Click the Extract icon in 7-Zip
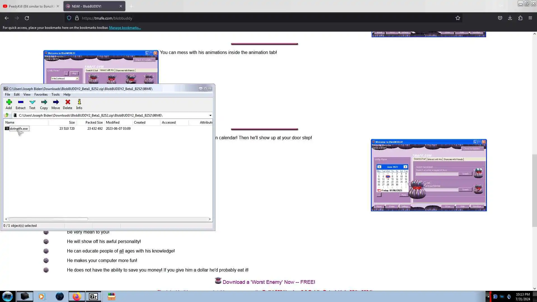The image size is (537, 302). coord(20,104)
